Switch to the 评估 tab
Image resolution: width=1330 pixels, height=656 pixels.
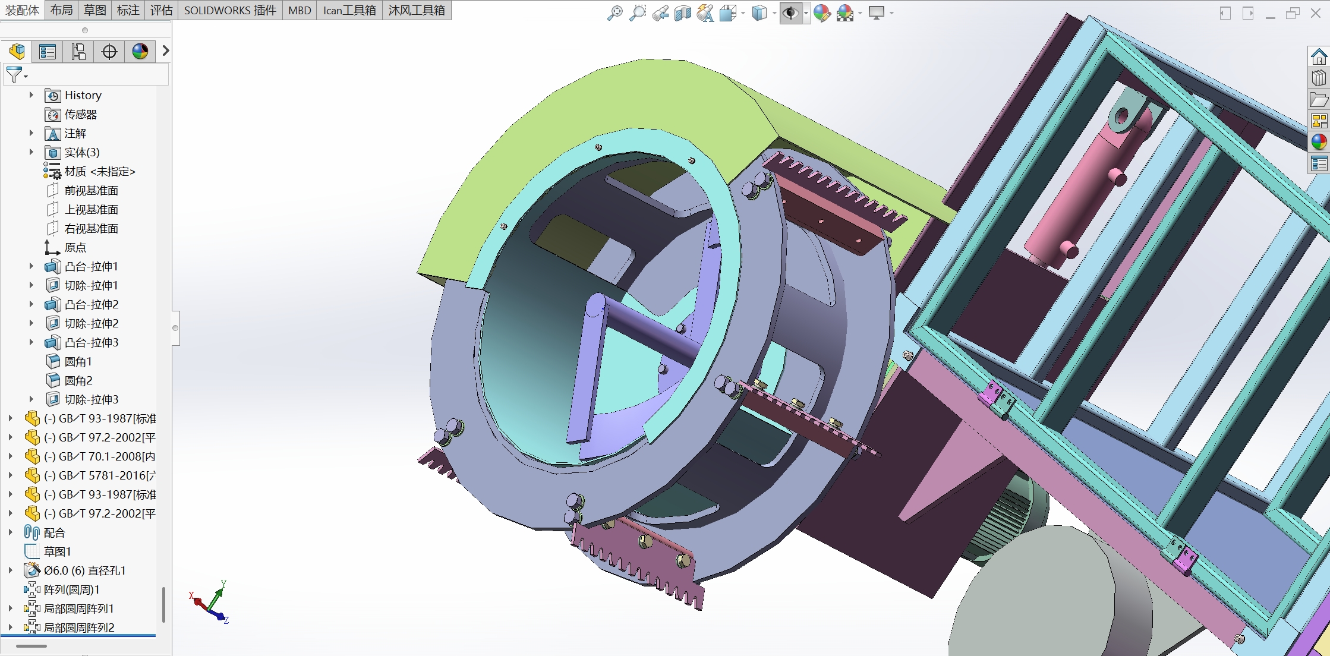162,10
